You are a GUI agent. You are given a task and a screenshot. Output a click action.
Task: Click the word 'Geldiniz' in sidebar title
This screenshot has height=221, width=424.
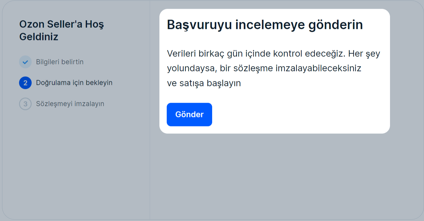[39, 37]
